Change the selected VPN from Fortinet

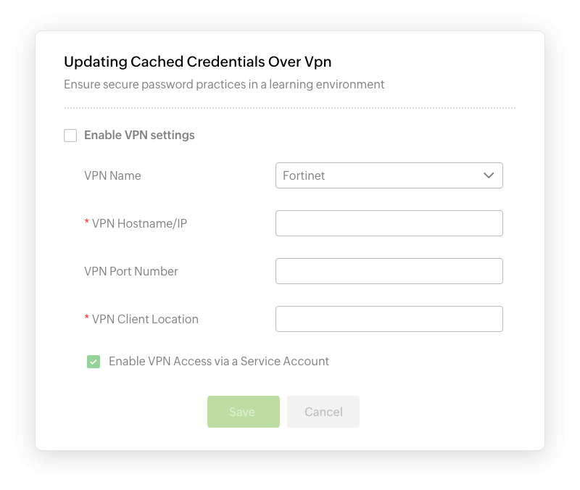tap(389, 175)
